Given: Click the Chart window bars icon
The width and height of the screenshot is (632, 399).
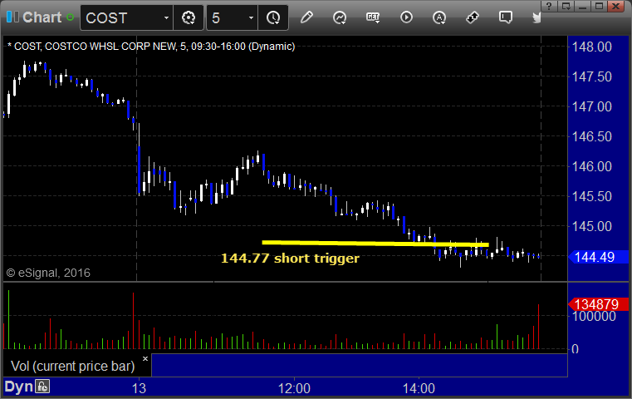Looking at the screenshot, I should (12, 17).
